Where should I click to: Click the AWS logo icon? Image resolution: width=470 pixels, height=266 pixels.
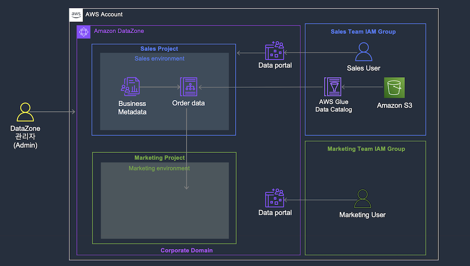point(76,15)
